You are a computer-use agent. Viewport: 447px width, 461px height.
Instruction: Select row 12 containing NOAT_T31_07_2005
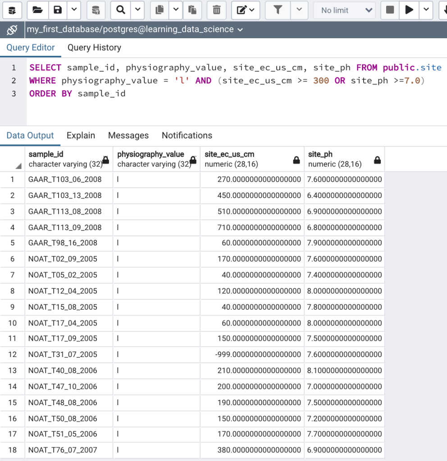coord(63,355)
